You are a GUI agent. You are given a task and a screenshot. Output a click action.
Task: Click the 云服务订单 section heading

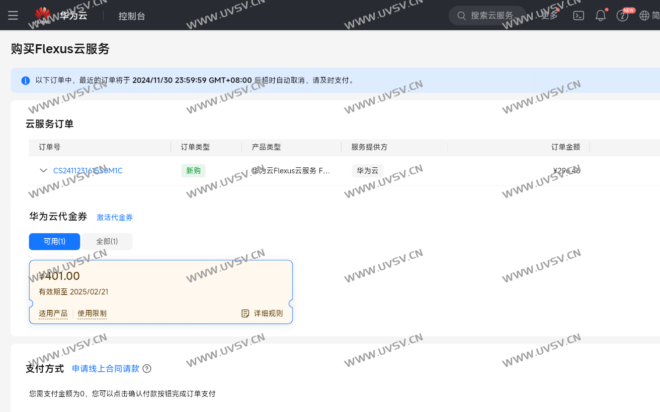(x=49, y=124)
